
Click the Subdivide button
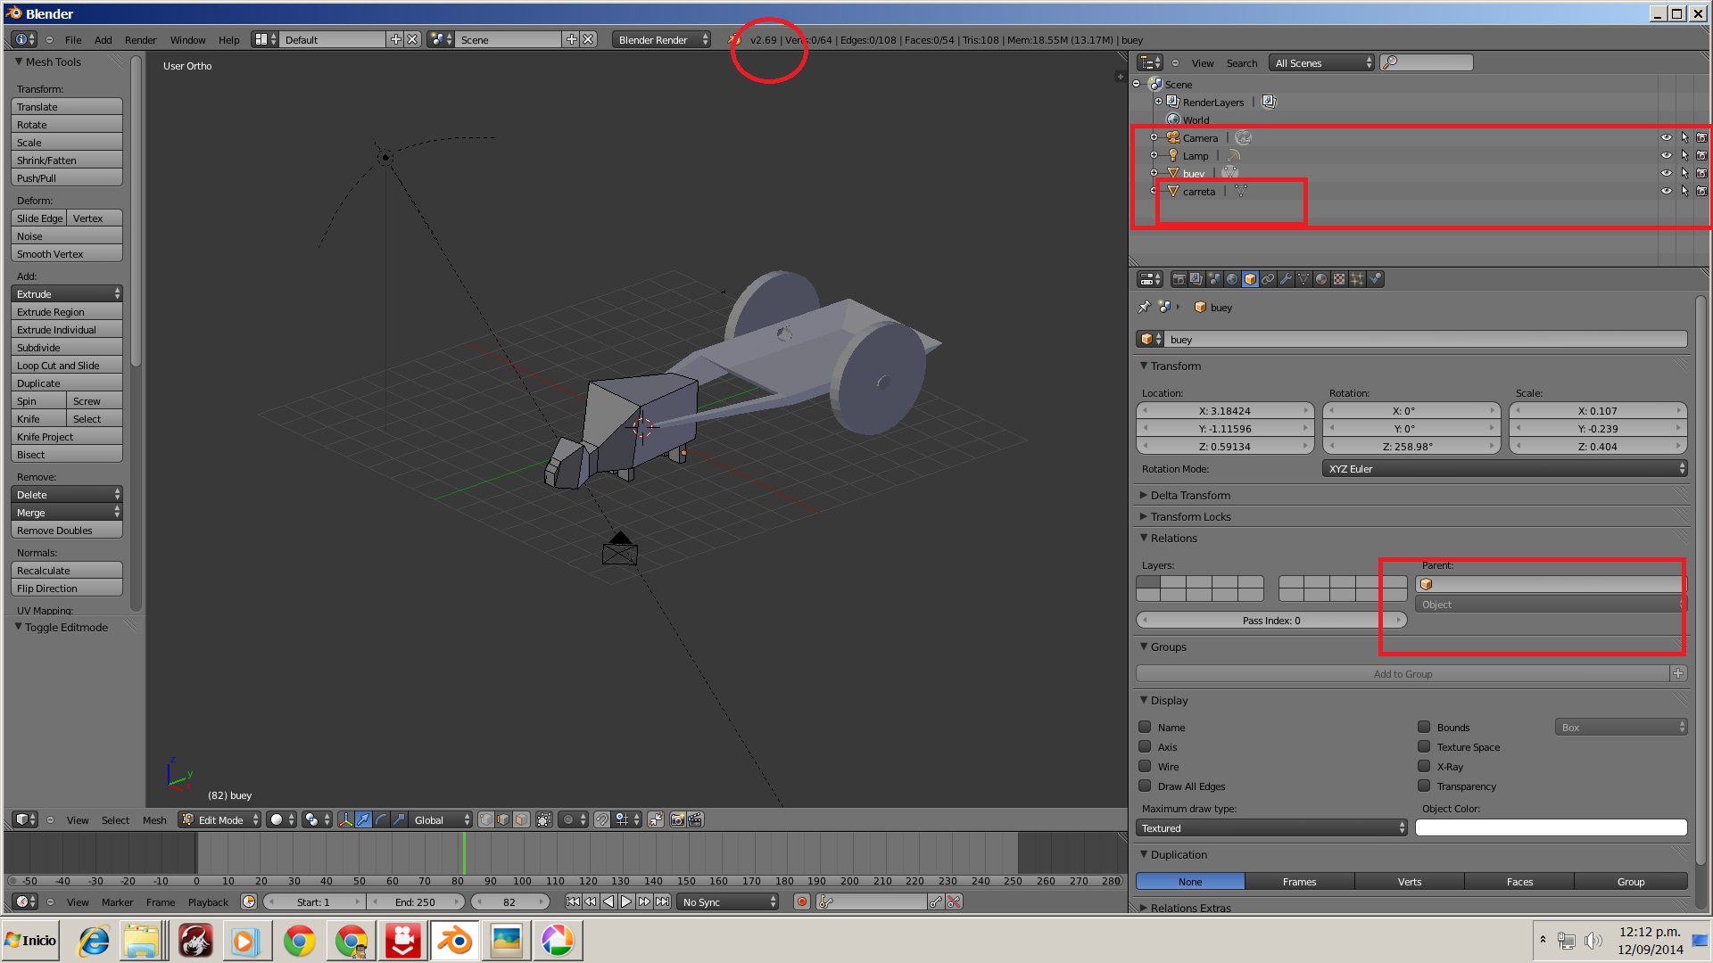pyautogui.click(x=66, y=348)
